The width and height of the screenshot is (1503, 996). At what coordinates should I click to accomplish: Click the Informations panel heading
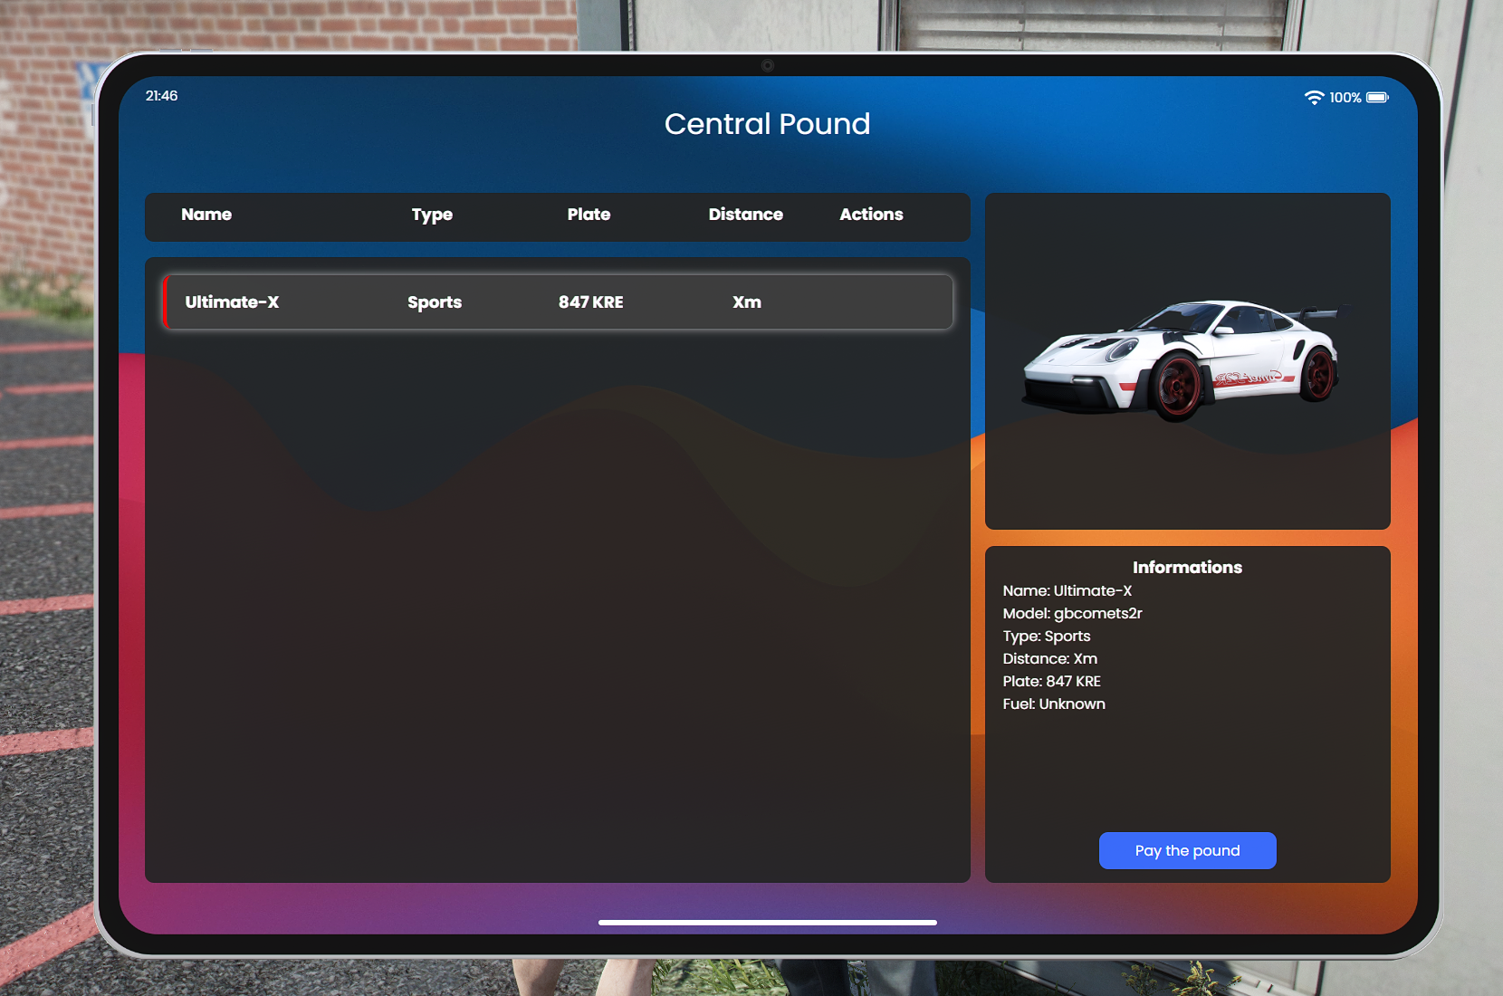[x=1187, y=568]
